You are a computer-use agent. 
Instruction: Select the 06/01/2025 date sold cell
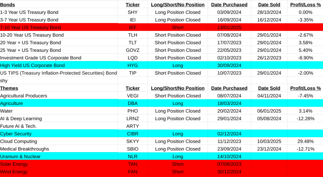tap(269, 111)
